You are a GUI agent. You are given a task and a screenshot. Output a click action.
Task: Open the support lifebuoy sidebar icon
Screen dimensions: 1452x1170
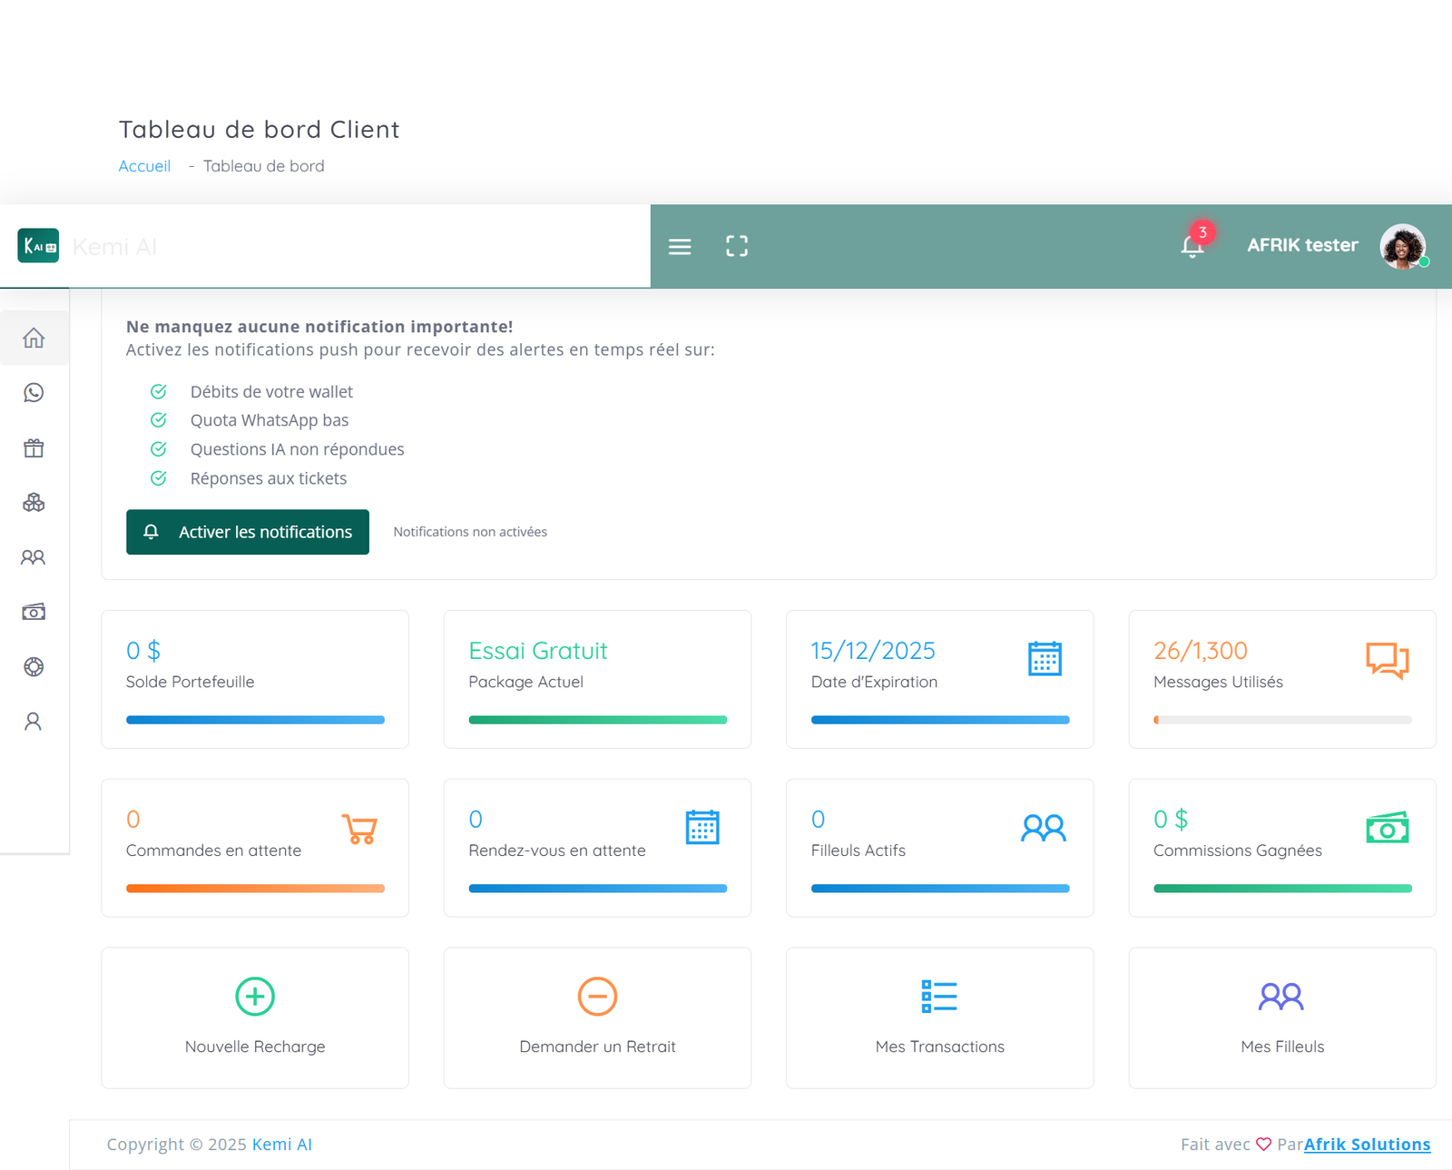tap(34, 666)
